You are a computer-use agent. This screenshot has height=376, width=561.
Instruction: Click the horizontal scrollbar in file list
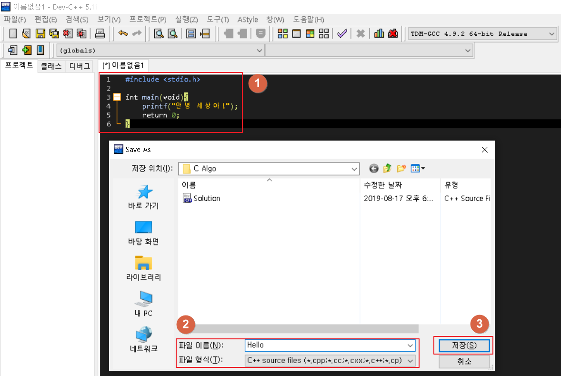pos(298,329)
